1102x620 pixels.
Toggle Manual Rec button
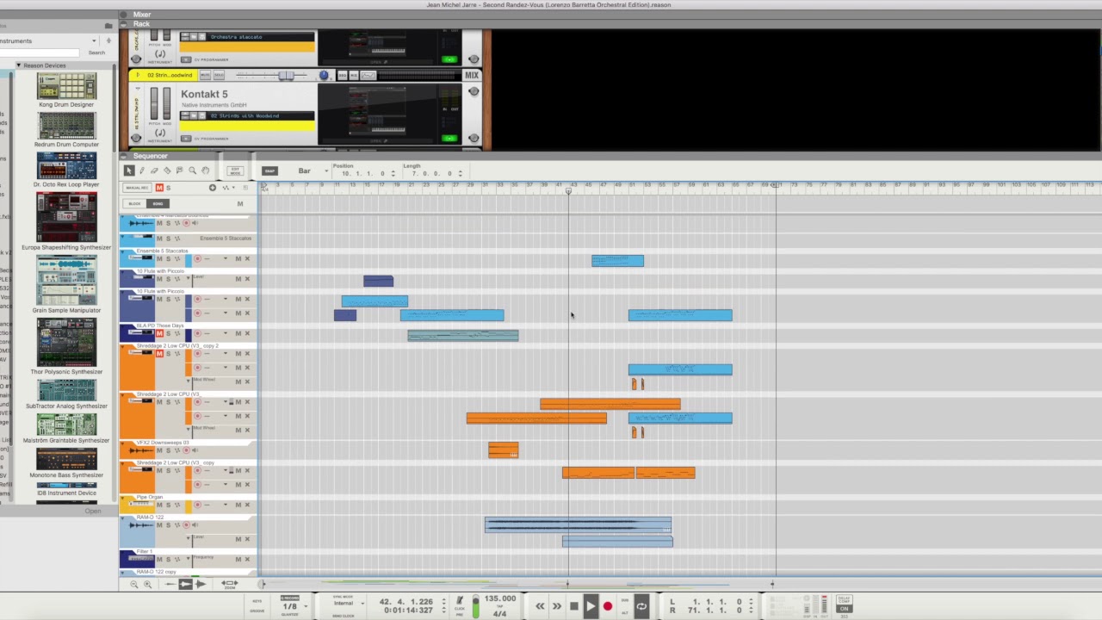pyautogui.click(x=137, y=188)
